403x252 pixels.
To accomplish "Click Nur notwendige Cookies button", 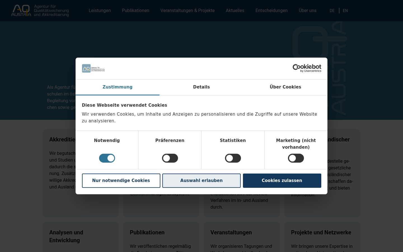I will tap(121, 181).
